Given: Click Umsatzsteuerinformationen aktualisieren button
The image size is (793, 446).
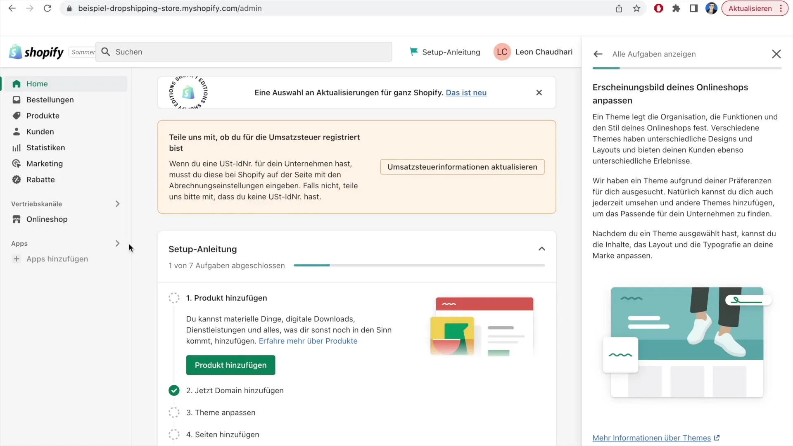Looking at the screenshot, I should point(463,167).
